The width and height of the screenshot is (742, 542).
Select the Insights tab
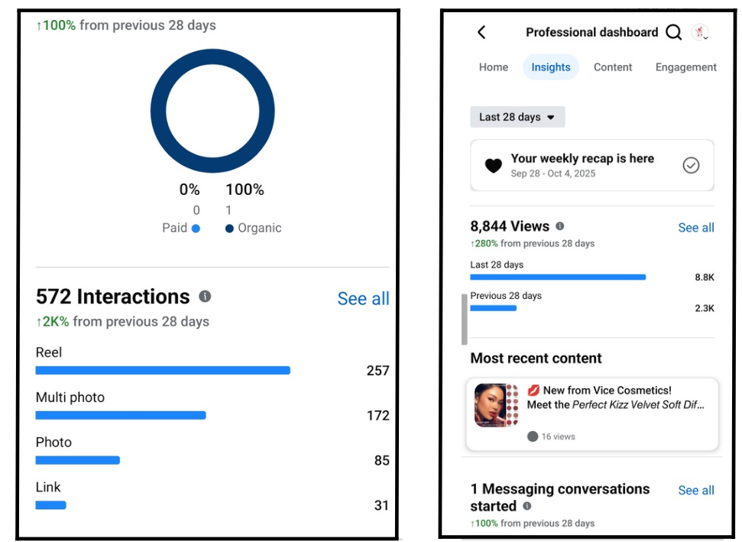click(x=551, y=67)
